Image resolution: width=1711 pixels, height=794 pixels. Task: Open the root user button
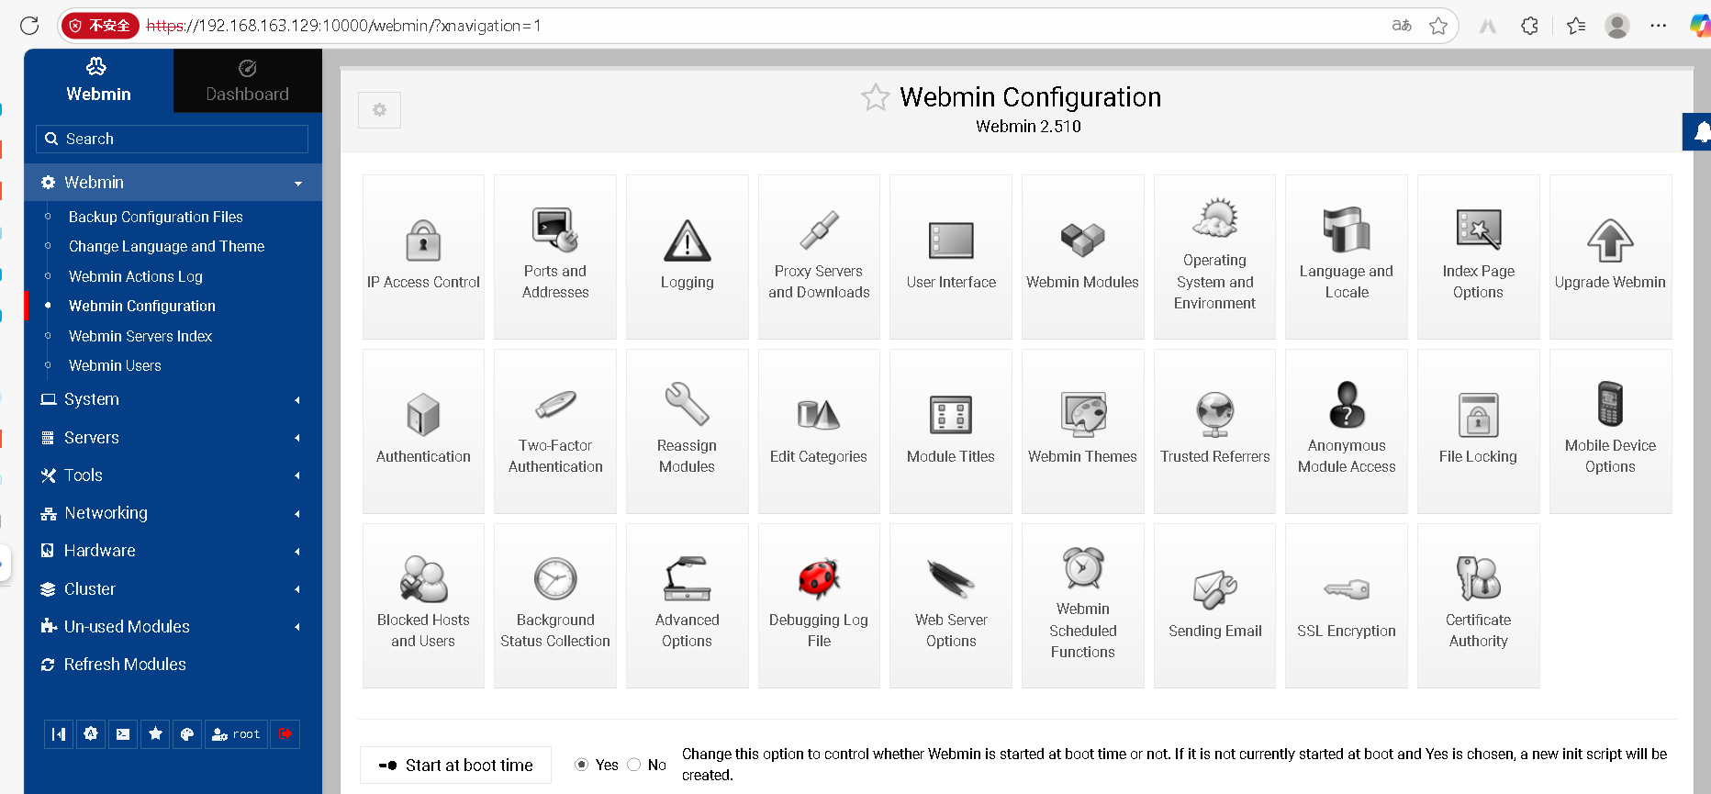pyautogui.click(x=236, y=734)
